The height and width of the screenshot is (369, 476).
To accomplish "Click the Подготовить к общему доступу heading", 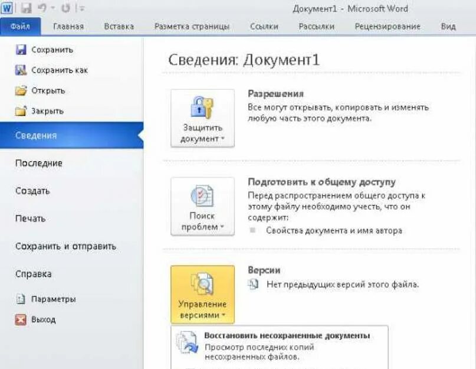I will (322, 182).
